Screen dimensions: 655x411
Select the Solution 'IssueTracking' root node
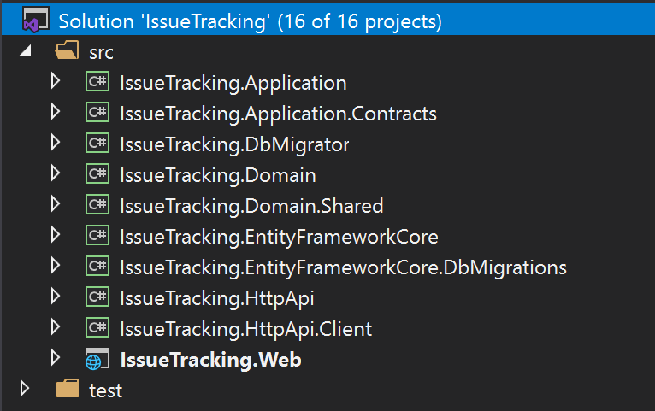coord(250,20)
